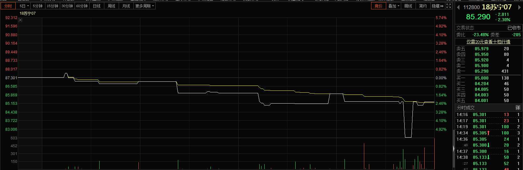
Task: Select the 分时 intraday tab
Action: click(8, 6)
